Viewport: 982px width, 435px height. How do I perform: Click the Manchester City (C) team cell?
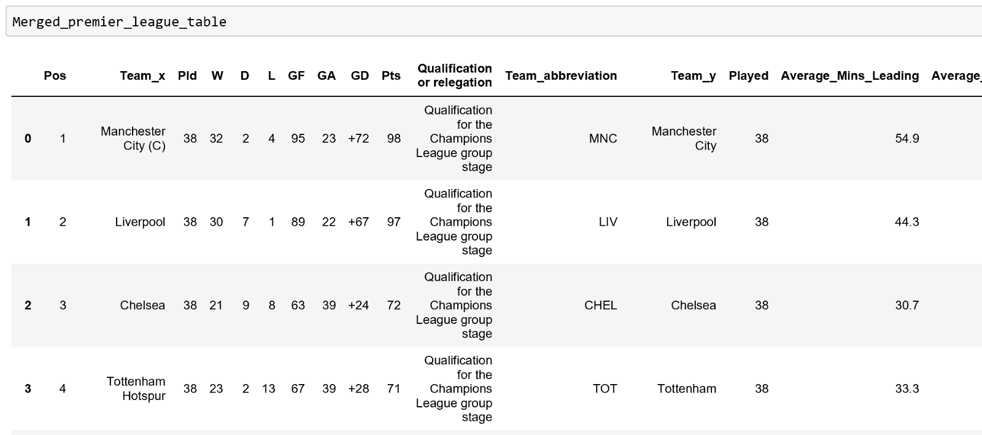click(x=133, y=139)
